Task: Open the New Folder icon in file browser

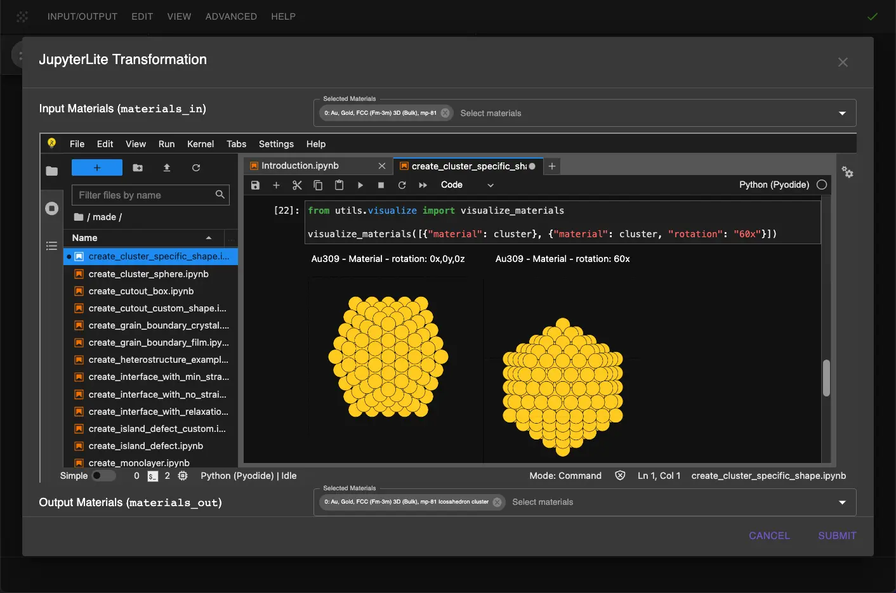Action: [138, 167]
